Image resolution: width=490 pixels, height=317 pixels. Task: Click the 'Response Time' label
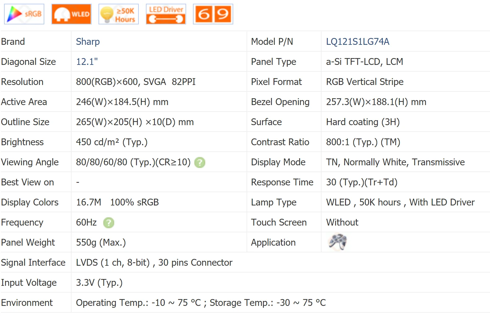(282, 182)
